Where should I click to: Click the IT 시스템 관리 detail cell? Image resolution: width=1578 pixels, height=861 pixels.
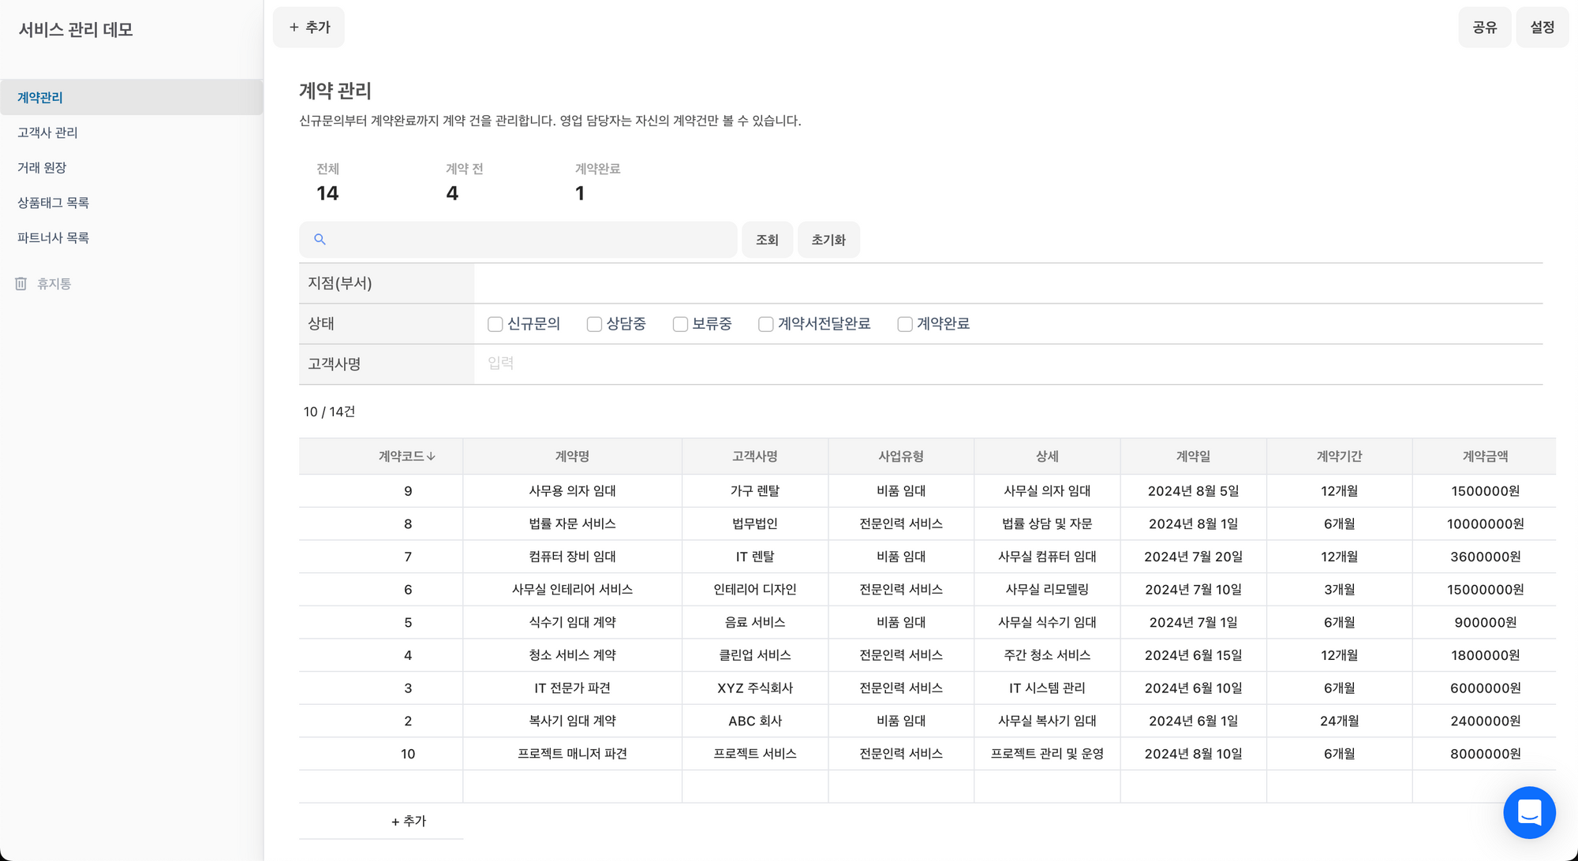(1047, 688)
